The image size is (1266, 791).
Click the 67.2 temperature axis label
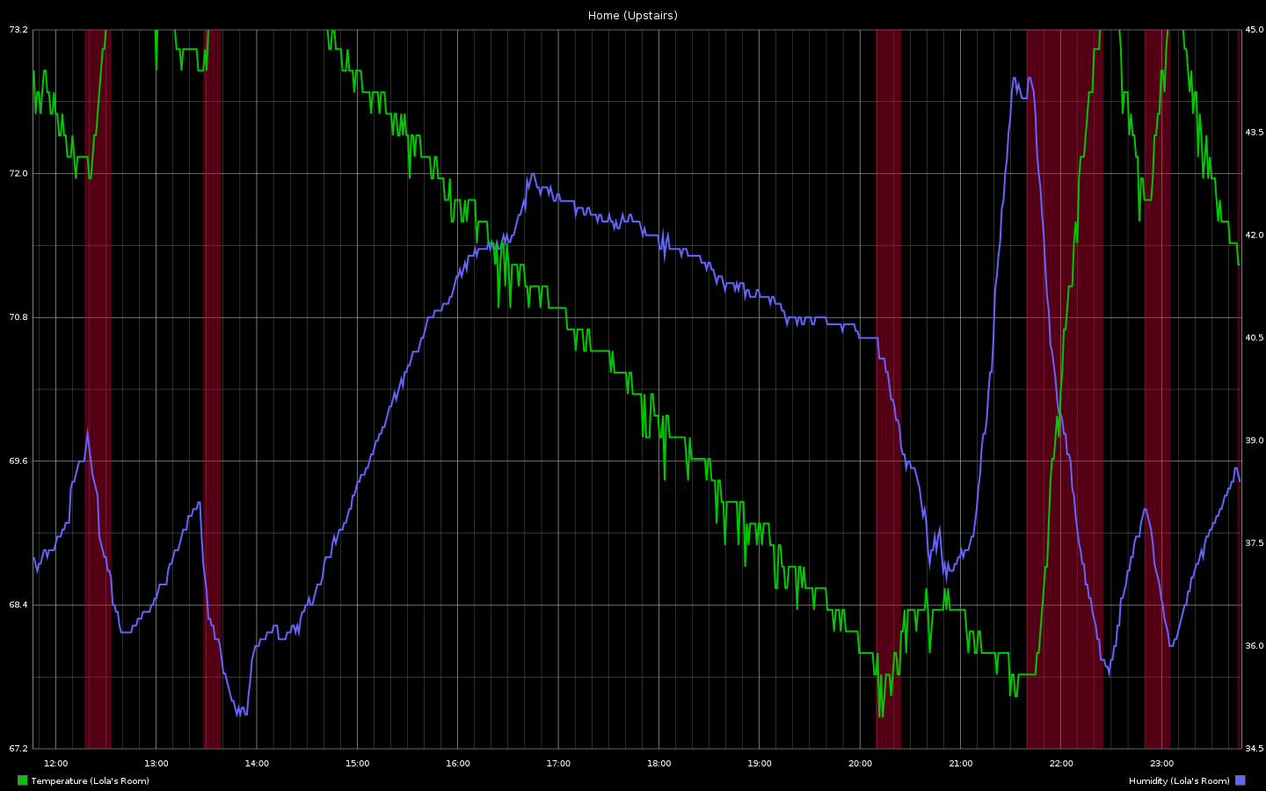[18, 749]
